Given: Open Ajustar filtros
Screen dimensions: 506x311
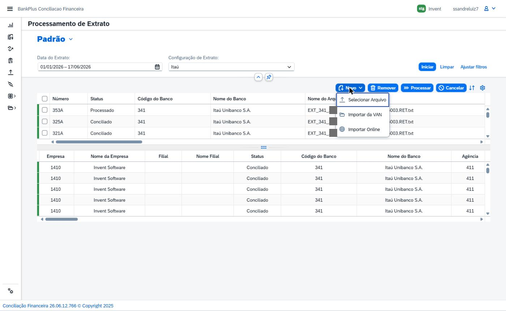Looking at the screenshot, I should click(473, 67).
